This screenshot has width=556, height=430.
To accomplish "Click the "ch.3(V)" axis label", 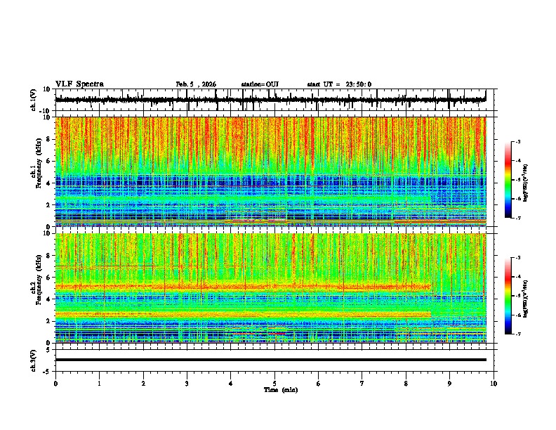I will pos(34,360).
